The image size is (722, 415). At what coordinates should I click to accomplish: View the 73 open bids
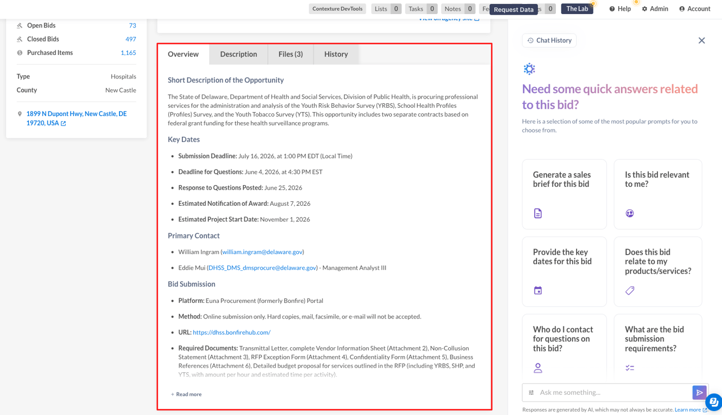tap(132, 26)
